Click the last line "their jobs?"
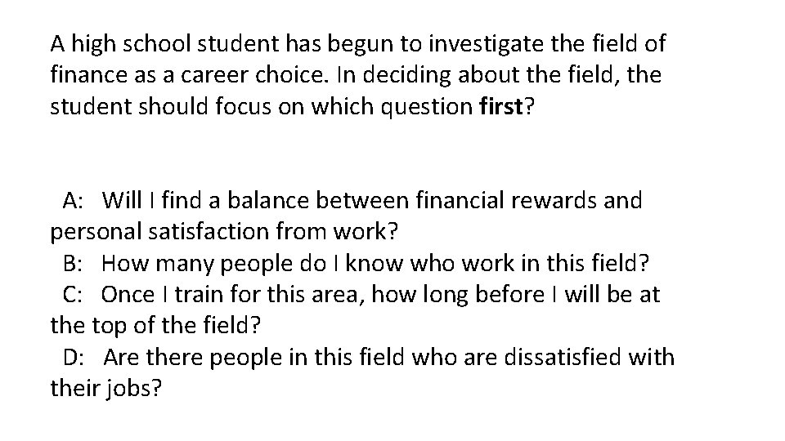Screen dimensions: 785x441 pos(106,390)
